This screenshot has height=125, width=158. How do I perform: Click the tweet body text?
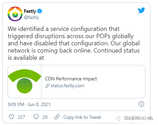click(74, 43)
